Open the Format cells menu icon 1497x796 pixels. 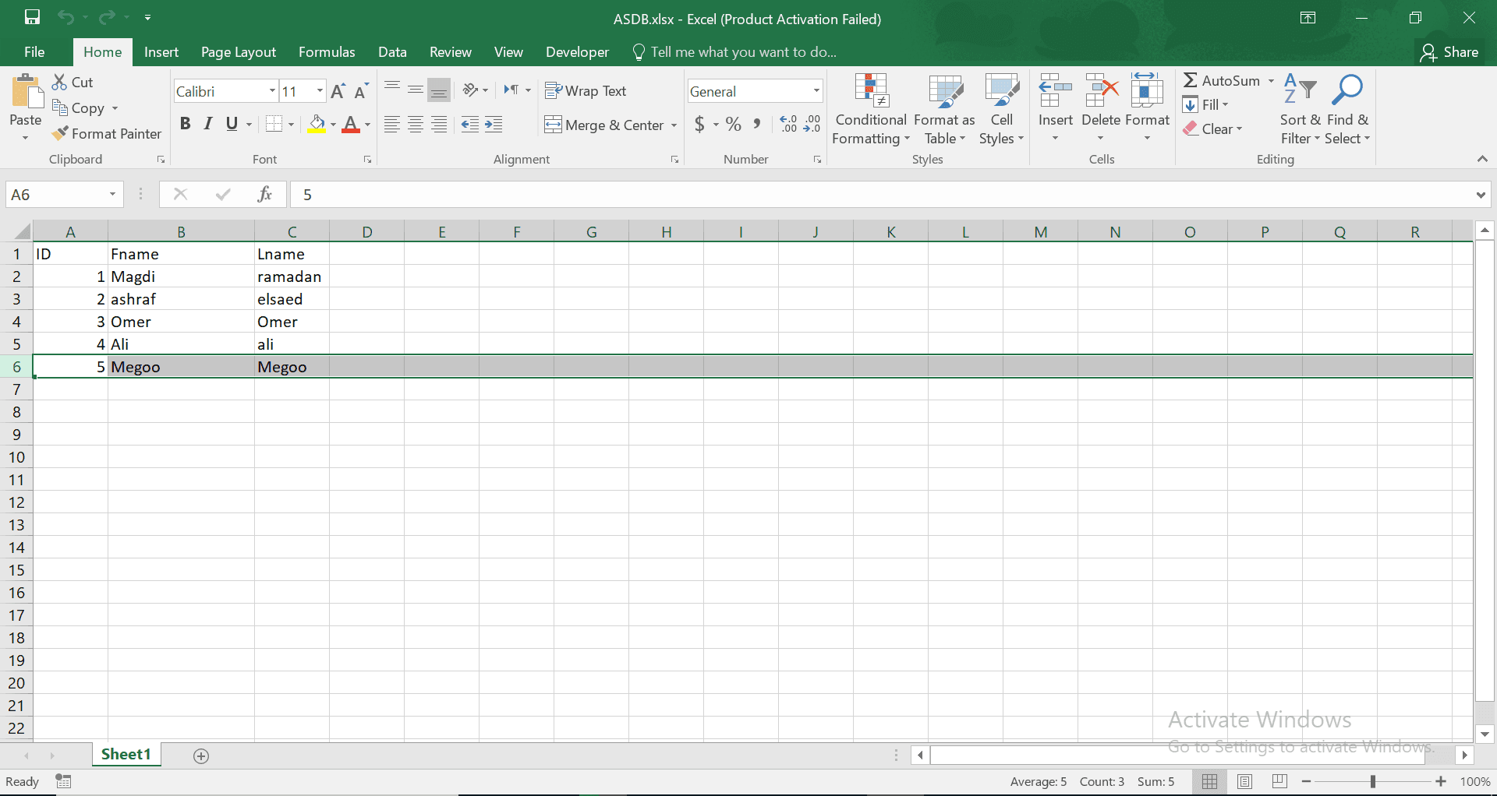[1147, 90]
